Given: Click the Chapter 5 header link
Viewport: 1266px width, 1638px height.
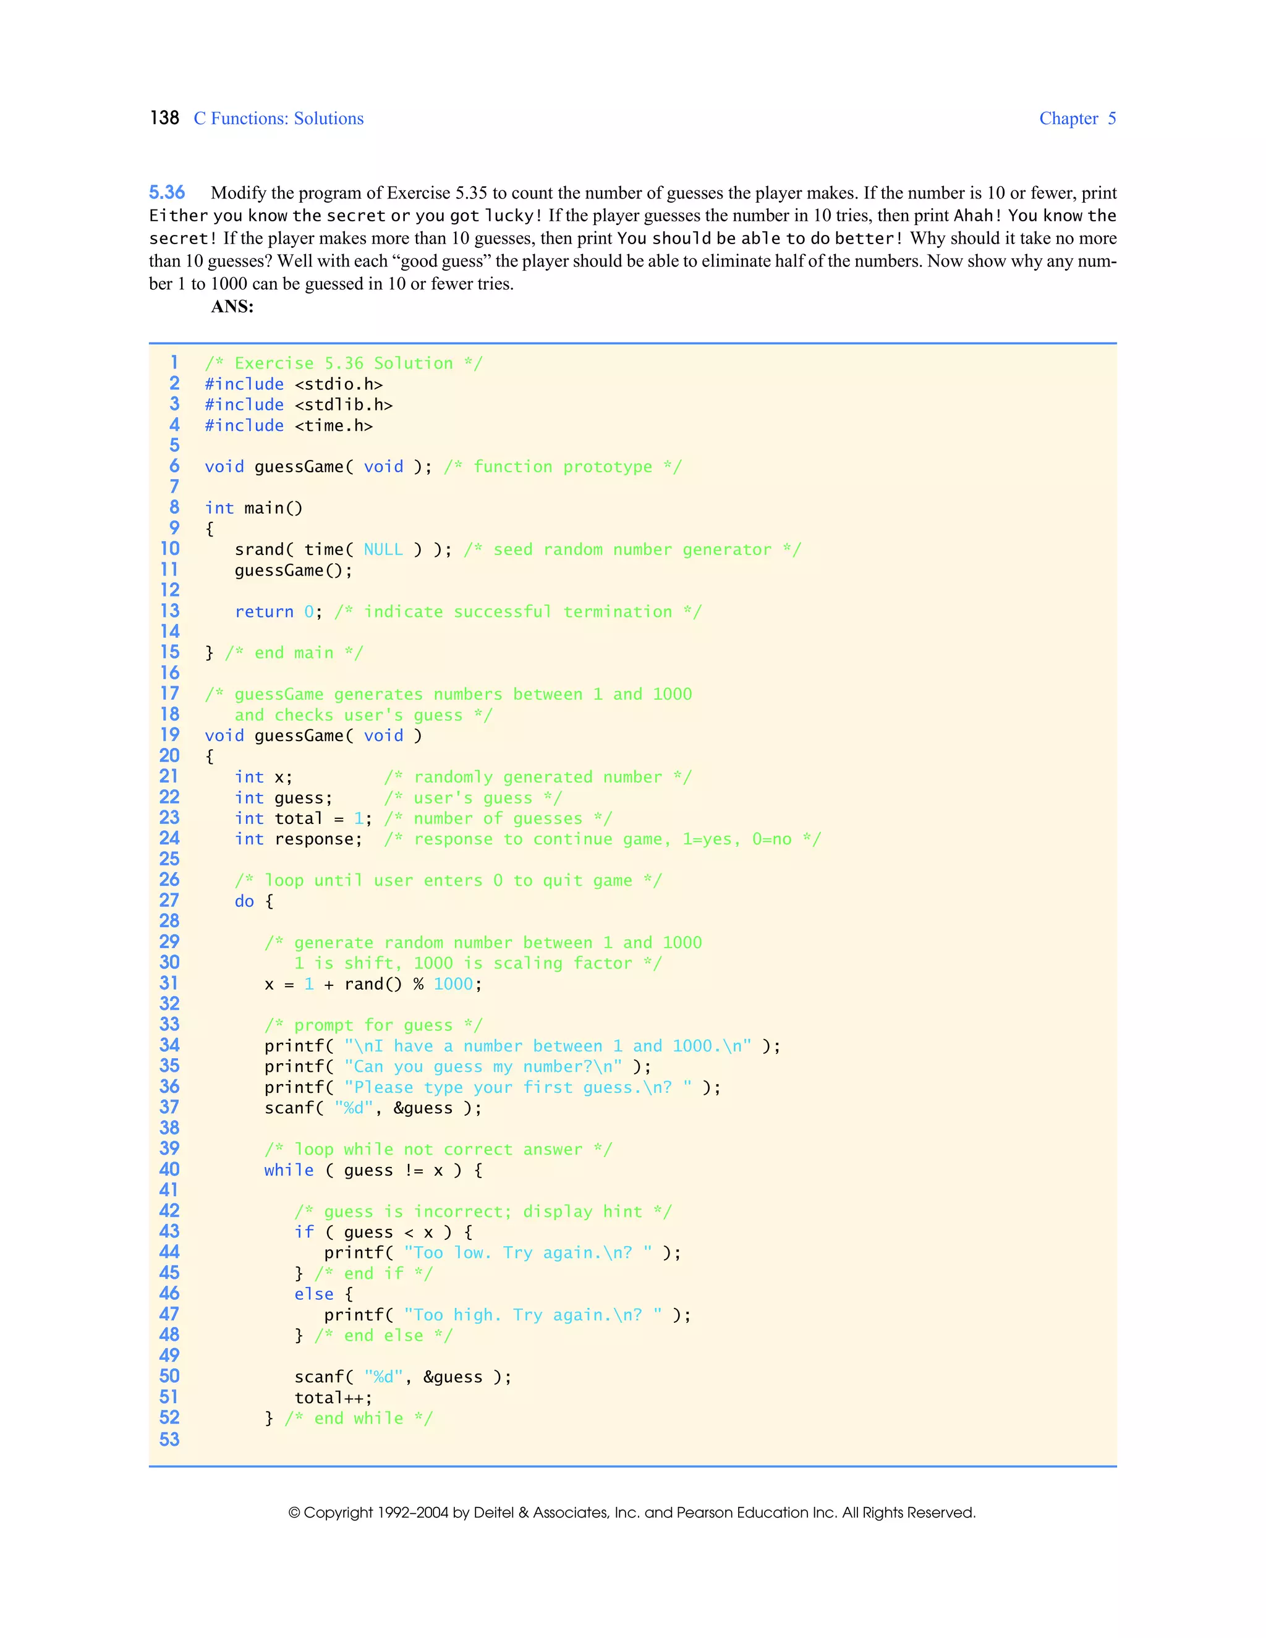Looking at the screenshot, I should coord(1076,119).
